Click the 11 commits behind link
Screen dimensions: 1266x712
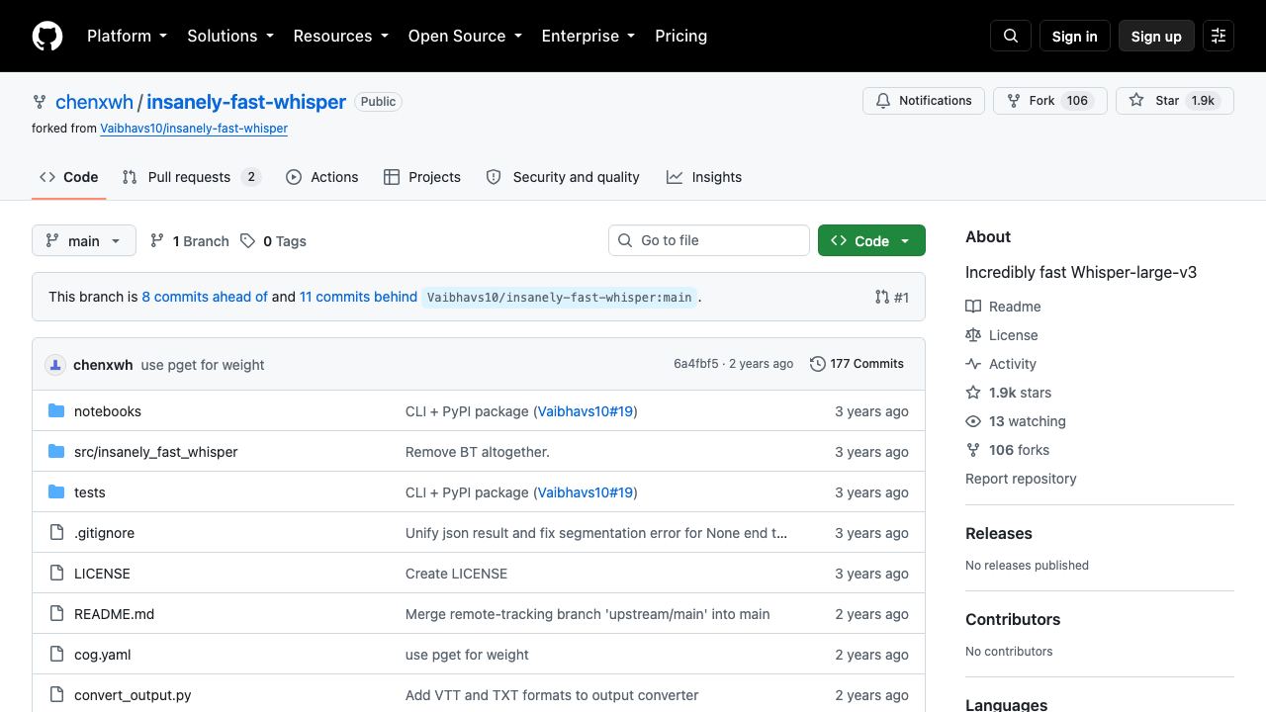click(x=358, y=297)
